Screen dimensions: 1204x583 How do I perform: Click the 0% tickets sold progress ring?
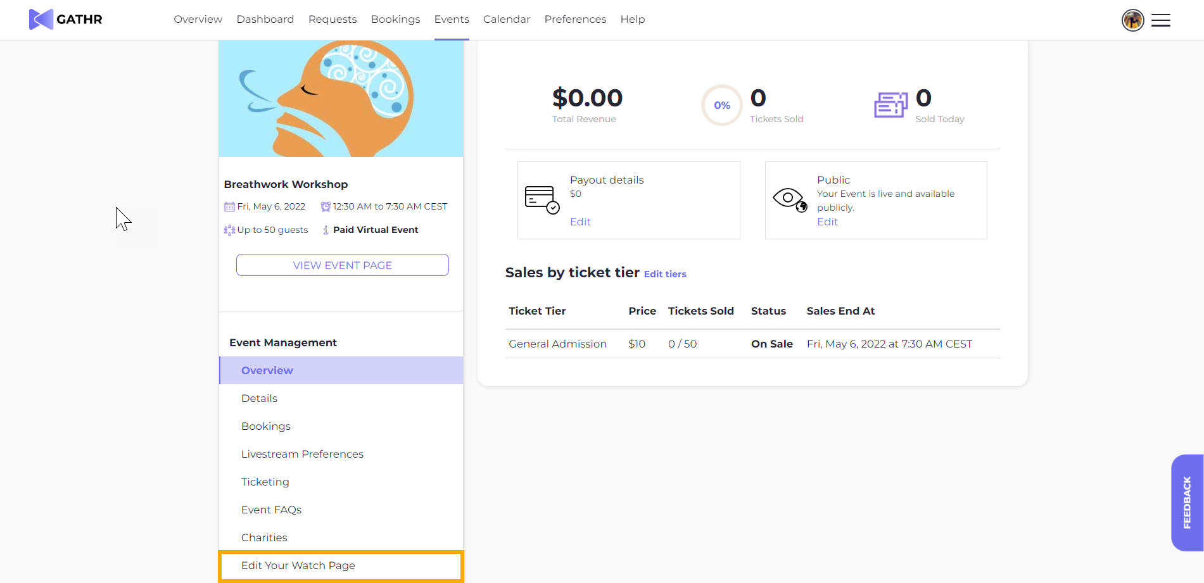(x=721, y=105)
